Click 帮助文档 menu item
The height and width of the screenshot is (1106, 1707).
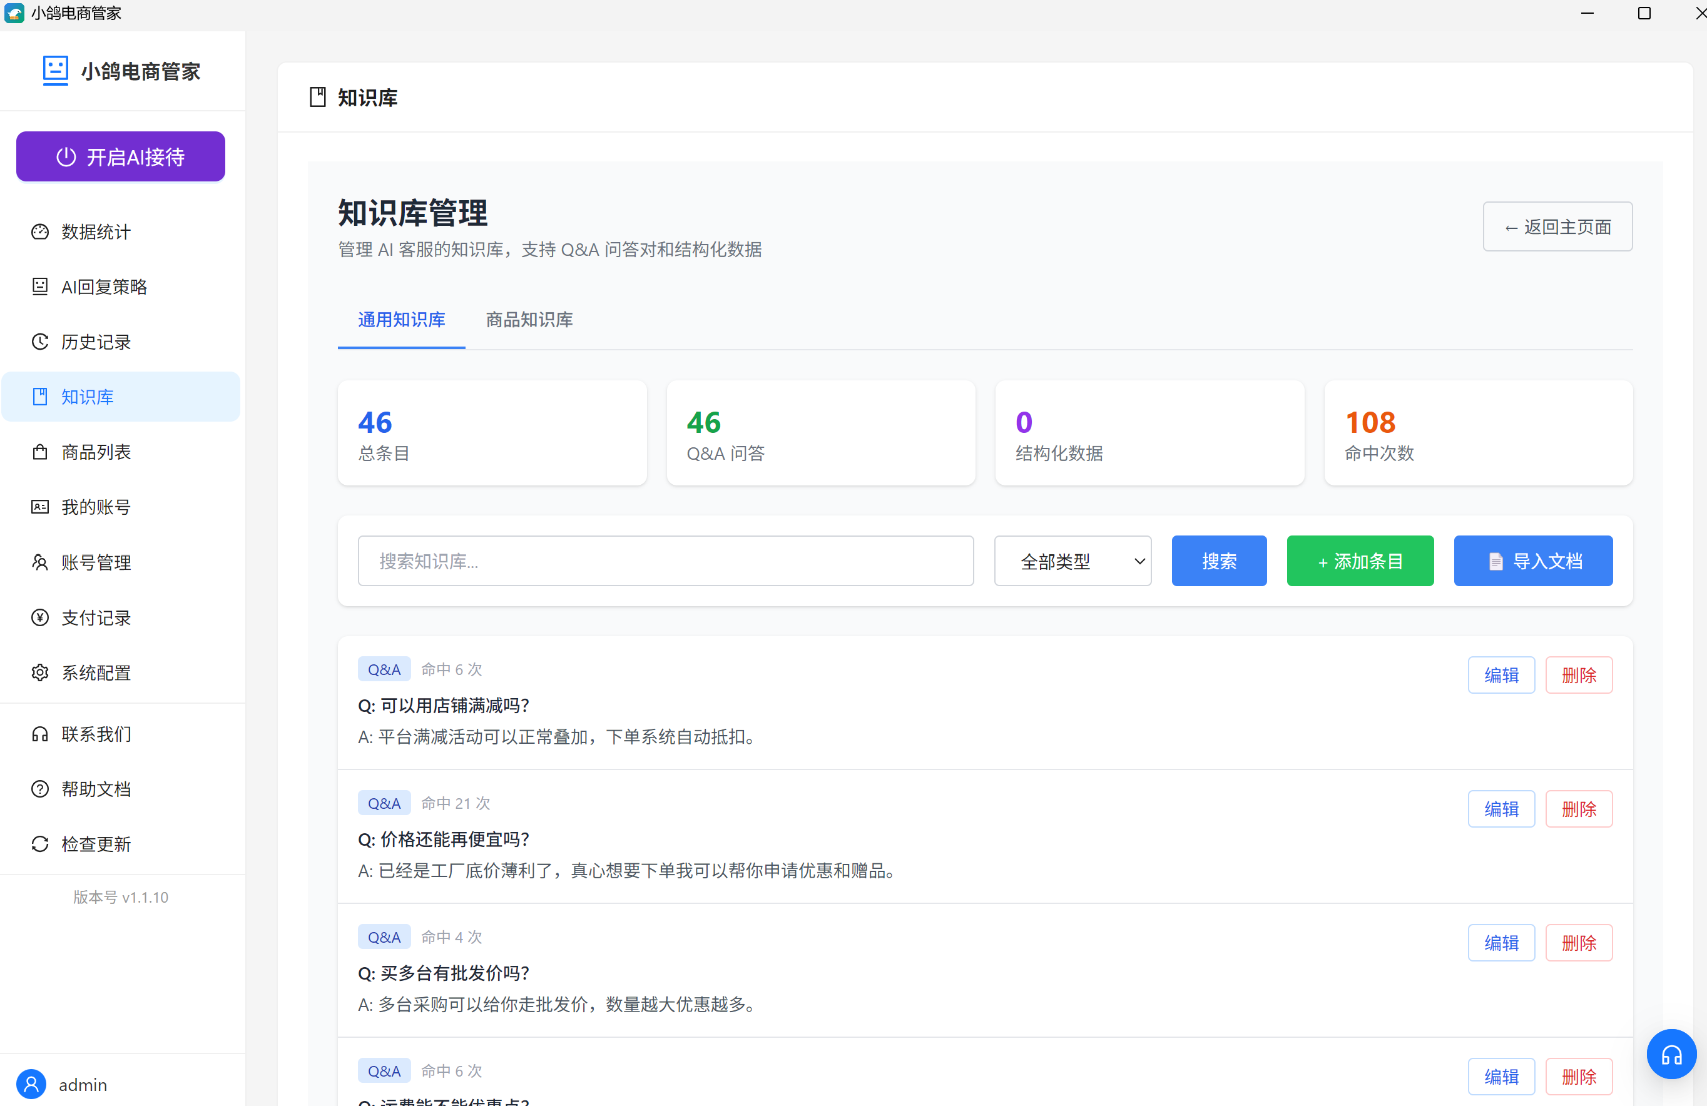click(121, 789)
